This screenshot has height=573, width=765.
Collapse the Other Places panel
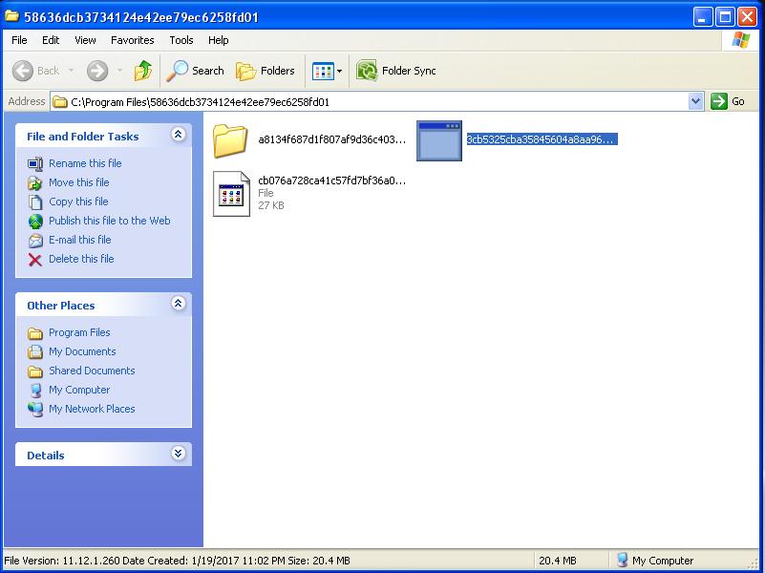(178, 304)
